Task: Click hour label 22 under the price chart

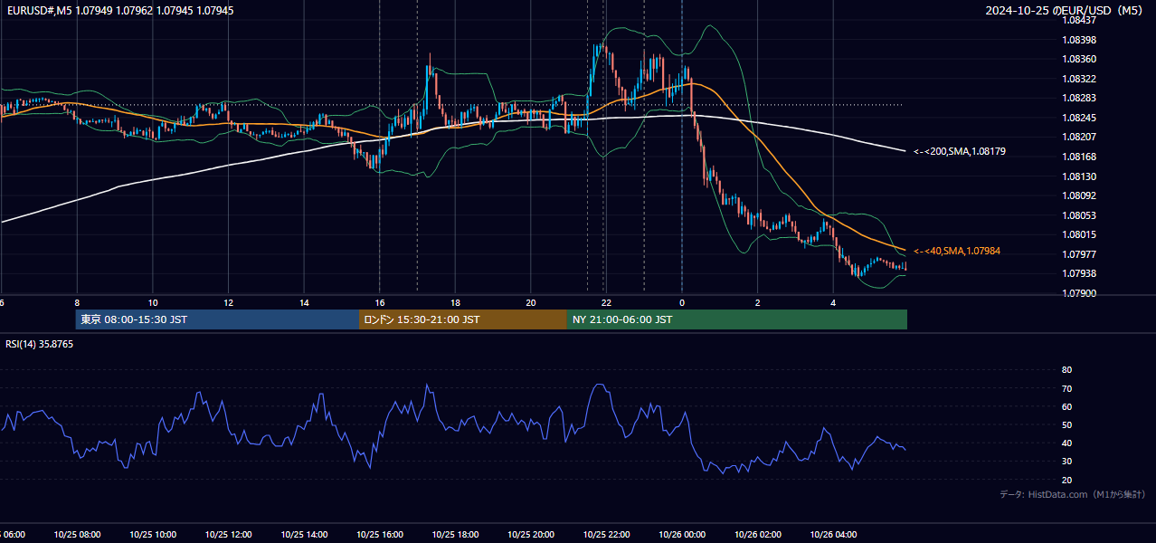Action: point(606,303)
